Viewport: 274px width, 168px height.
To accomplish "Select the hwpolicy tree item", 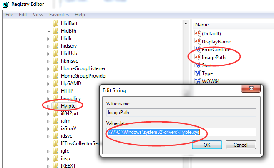I will [71, 98].
